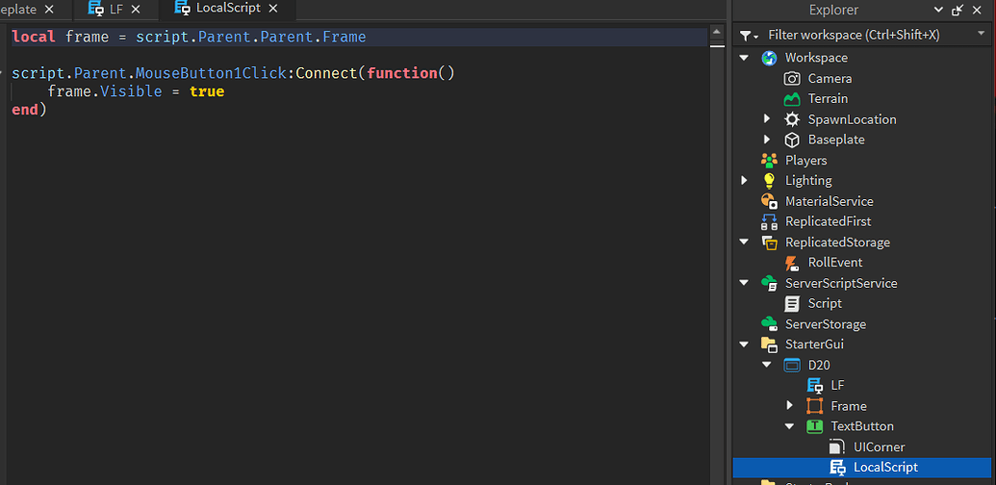This screenshot has width=996, height=485.
Task: Select the MaterialService row
Action: 864,201
